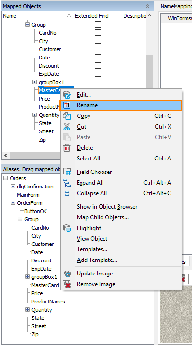Click the Update Image icon
This screenshot has height=346, width=192.
[x=67, y=274]
